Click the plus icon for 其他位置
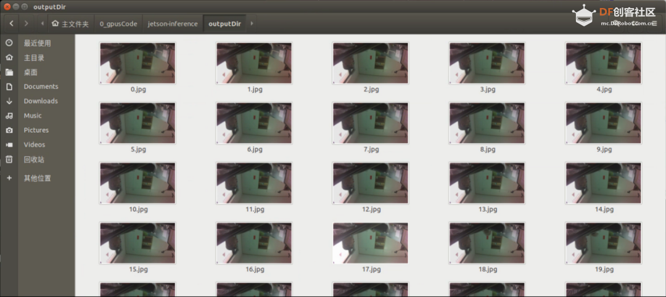Image resolution: width=666 pixels, height=297 pixels. 9,178
